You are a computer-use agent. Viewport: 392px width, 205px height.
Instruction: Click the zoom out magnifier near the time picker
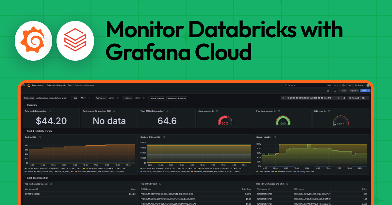(x=343, y=98)
